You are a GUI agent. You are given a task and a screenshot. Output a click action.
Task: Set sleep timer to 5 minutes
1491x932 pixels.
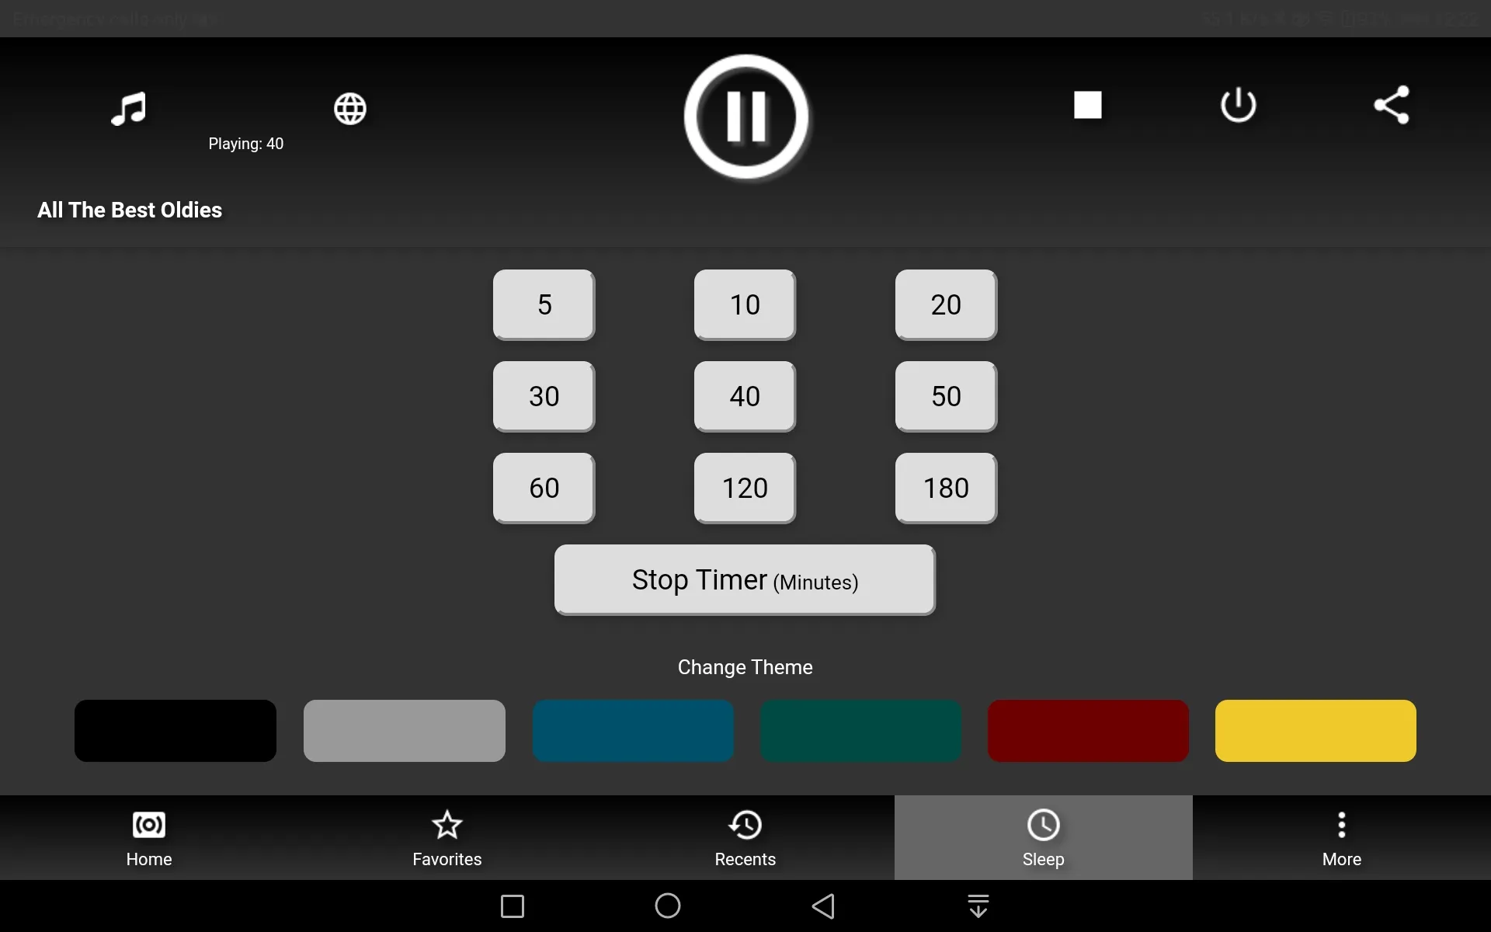(542, 304)
